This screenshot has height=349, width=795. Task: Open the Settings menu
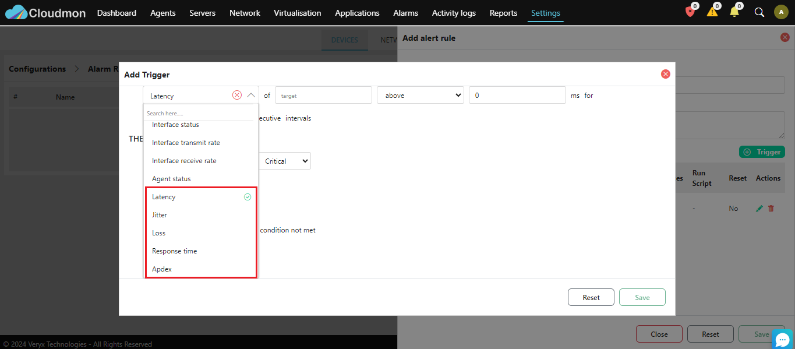pos(546,13)
